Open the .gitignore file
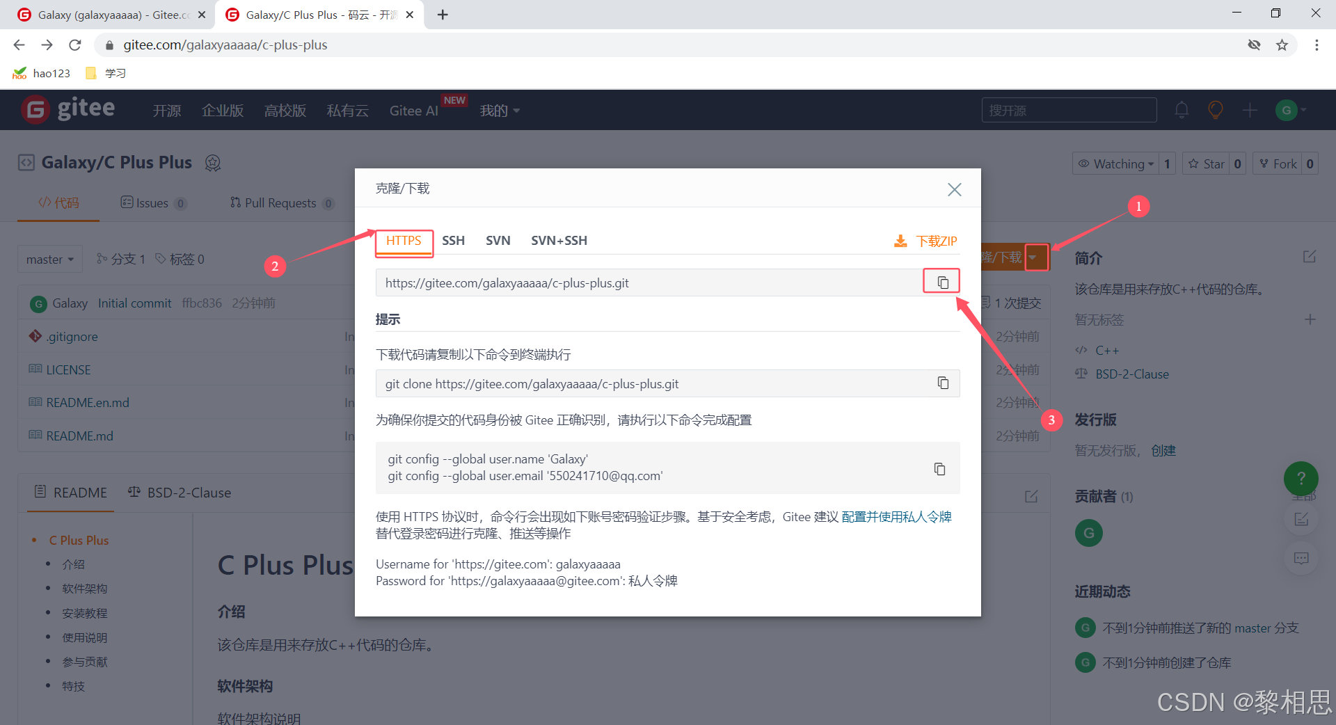The height and width of the screenshot is (725, 1336). click(x=72, y=337)
